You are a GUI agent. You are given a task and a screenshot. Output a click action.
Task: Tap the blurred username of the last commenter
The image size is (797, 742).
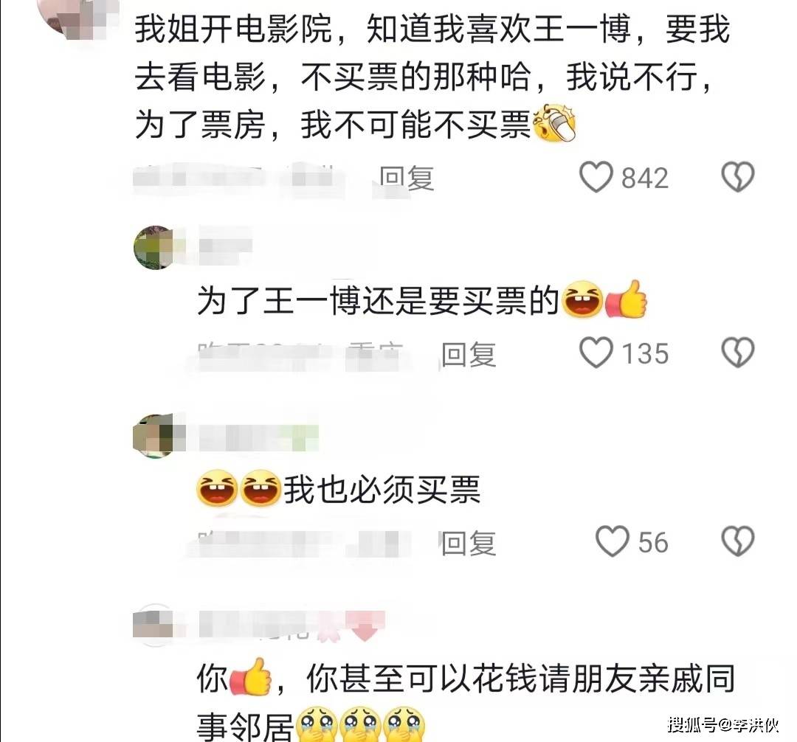point(291,625)
